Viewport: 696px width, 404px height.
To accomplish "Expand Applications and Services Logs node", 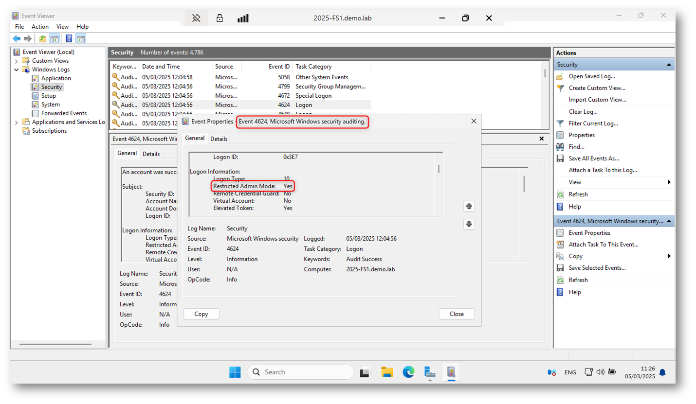I will [x=16, y=122].
